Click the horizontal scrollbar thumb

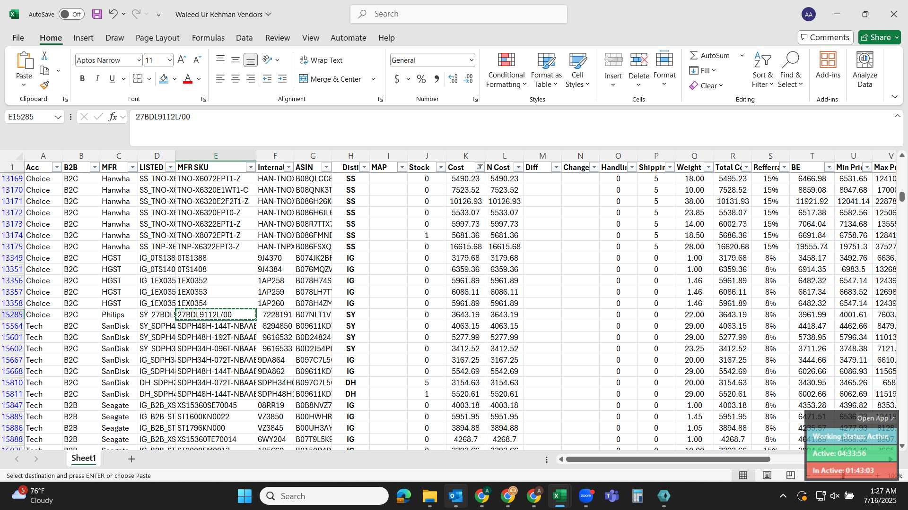point(667,459)
